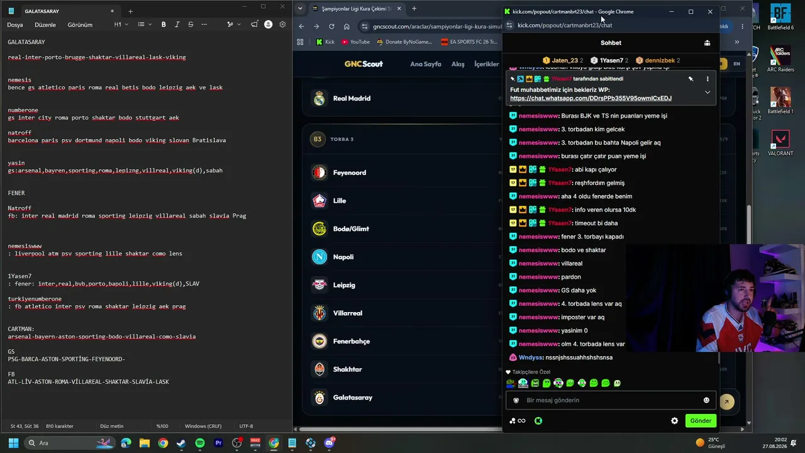The image size is (805, 453).
Task: Click the Notepad zoom level %100
Action: click(162, 426)
